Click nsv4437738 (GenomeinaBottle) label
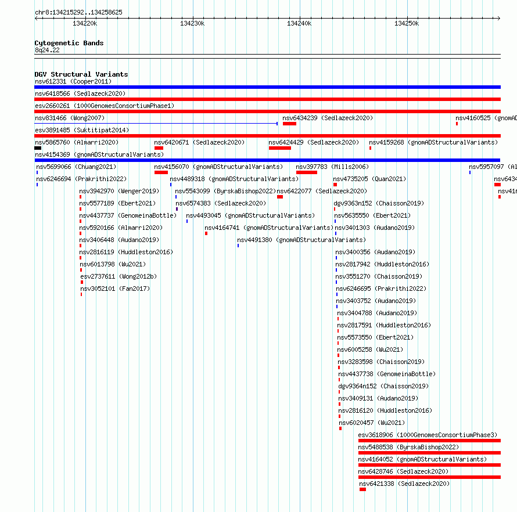Screen dimensions: 517x512 pos(387,374)
